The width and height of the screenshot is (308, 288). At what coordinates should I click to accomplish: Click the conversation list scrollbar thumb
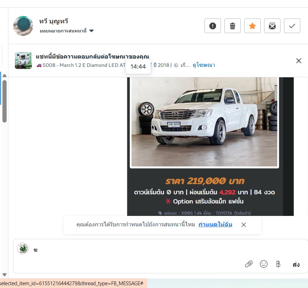[x=5, y=101]
